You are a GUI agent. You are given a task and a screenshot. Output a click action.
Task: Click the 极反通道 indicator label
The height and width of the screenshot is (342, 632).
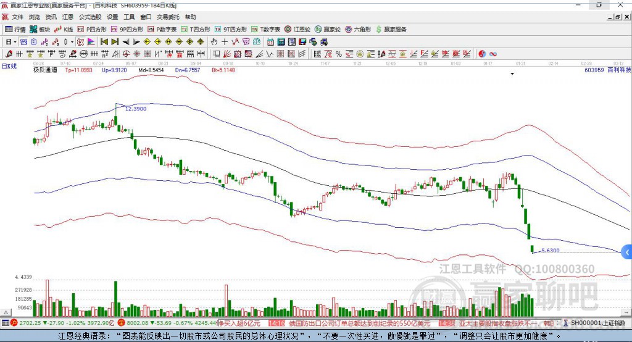[x=45, y=70]
